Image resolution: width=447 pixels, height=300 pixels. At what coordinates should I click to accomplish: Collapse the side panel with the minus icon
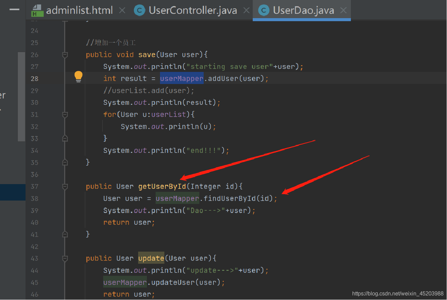[14, 10]
